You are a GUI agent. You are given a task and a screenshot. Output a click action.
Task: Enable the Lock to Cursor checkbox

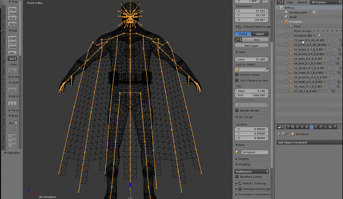click(237, 75)
